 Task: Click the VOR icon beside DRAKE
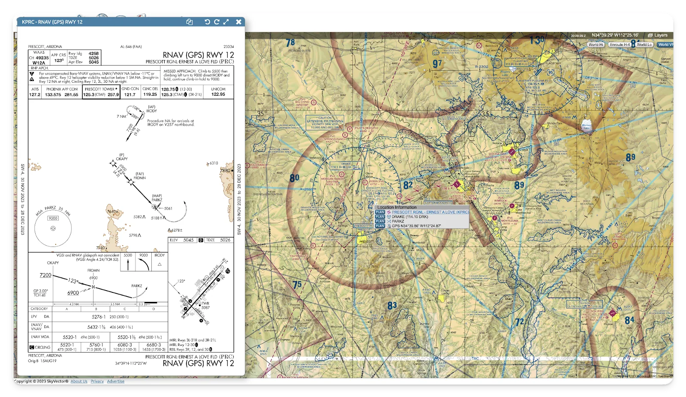tap(389, 217)
